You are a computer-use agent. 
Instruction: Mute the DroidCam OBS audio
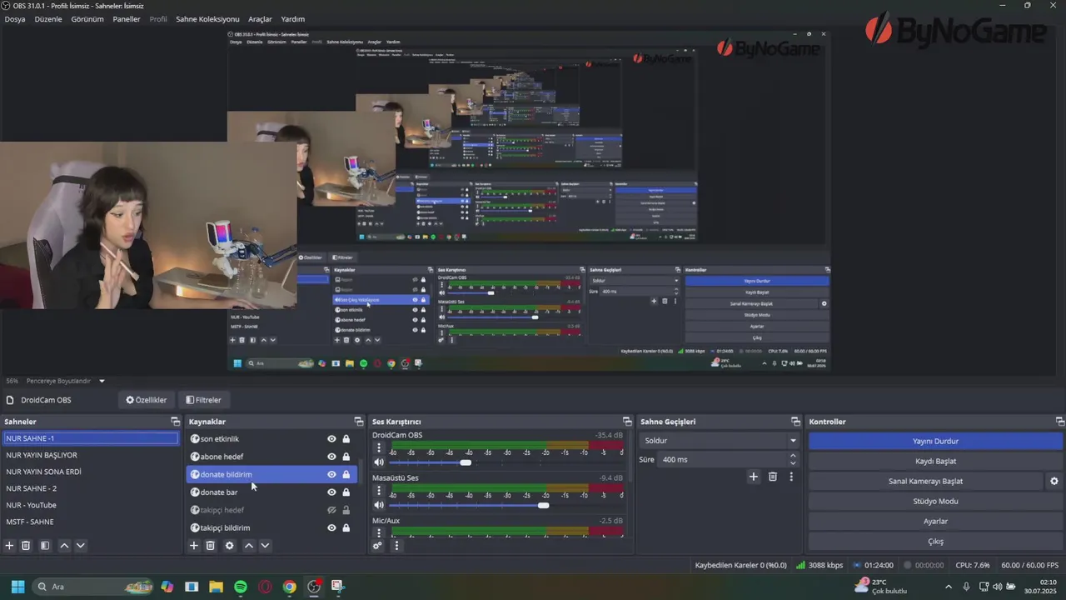tap(379, 462)
